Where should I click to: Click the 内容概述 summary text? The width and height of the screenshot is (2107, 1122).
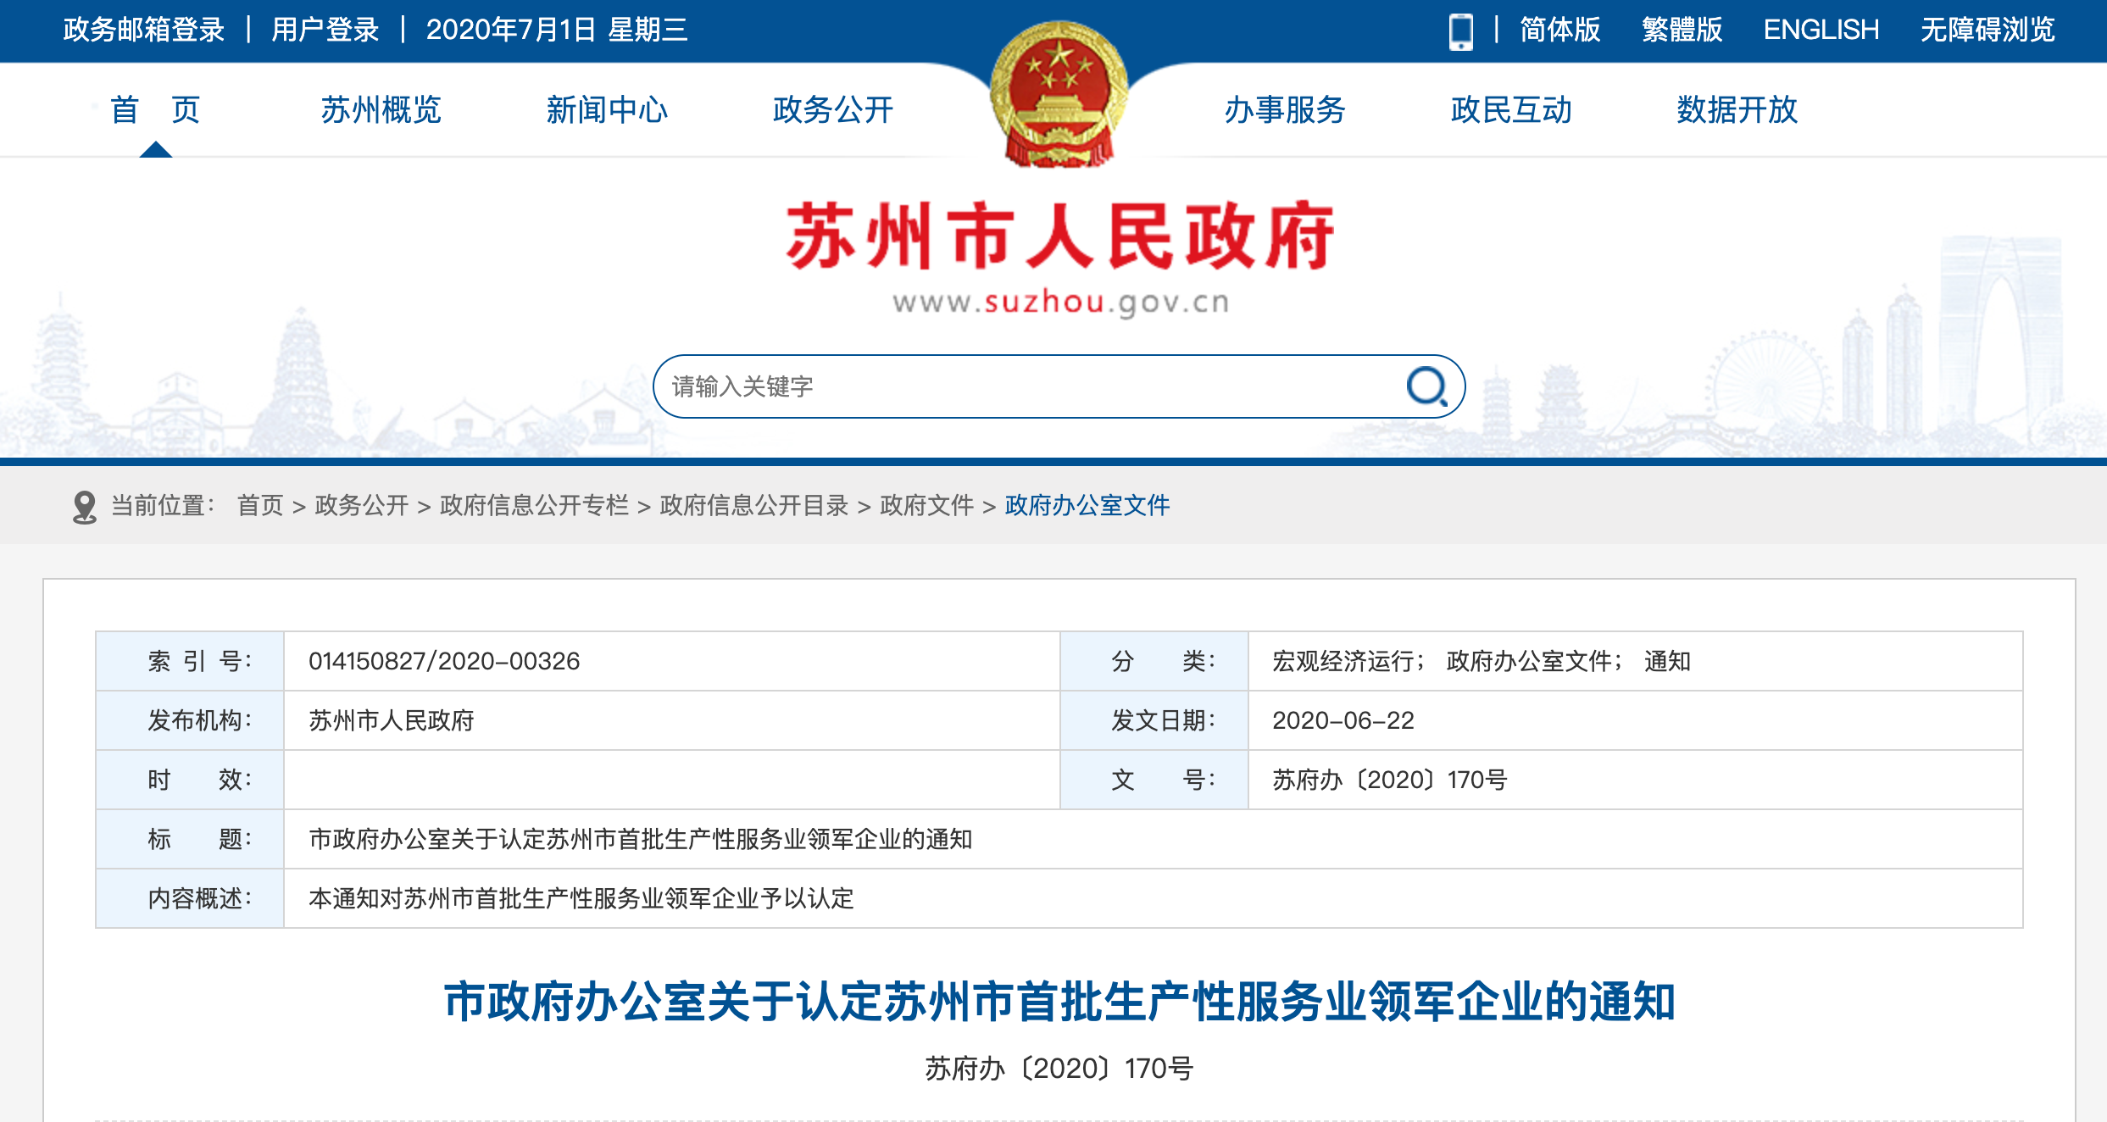pos(581,898)
